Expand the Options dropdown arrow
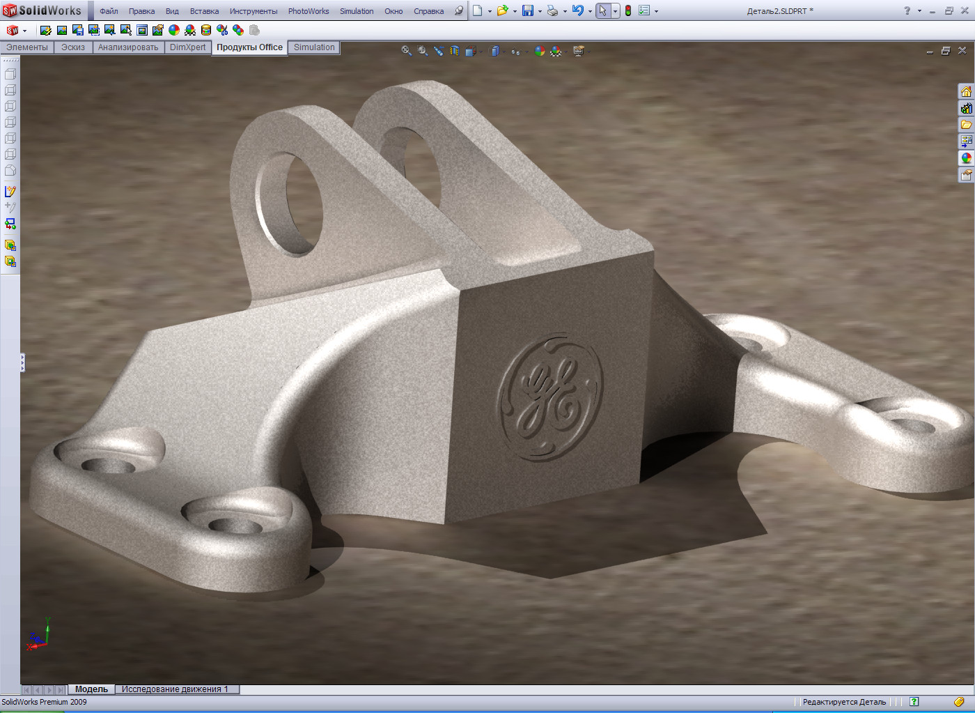975x713 pixels. coord(656,11)
